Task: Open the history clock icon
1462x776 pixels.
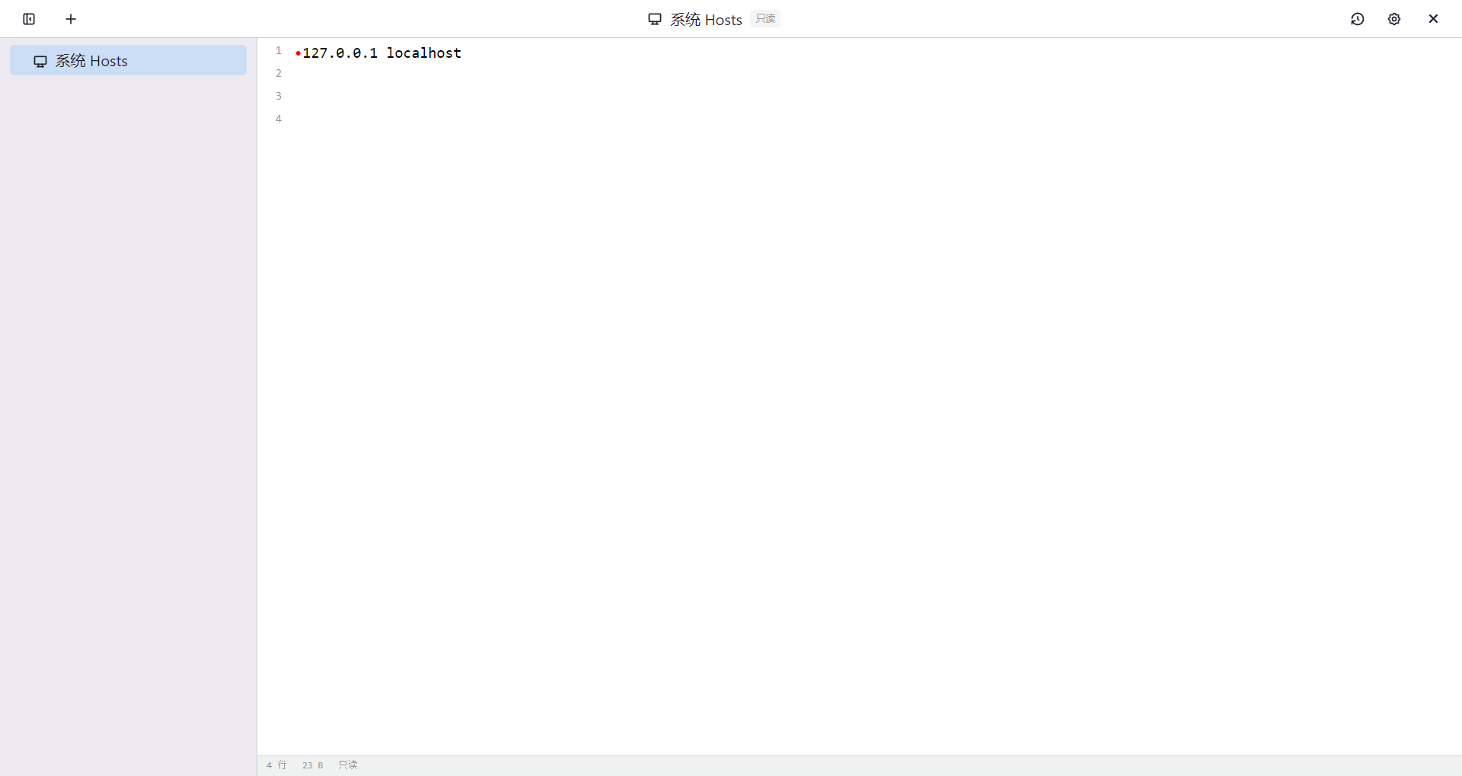Action: (x=1358, y=19)
